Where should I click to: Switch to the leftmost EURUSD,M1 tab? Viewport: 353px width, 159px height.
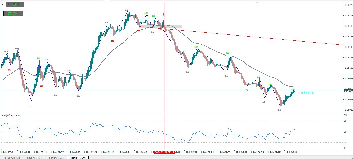click(x=12, y=158)
